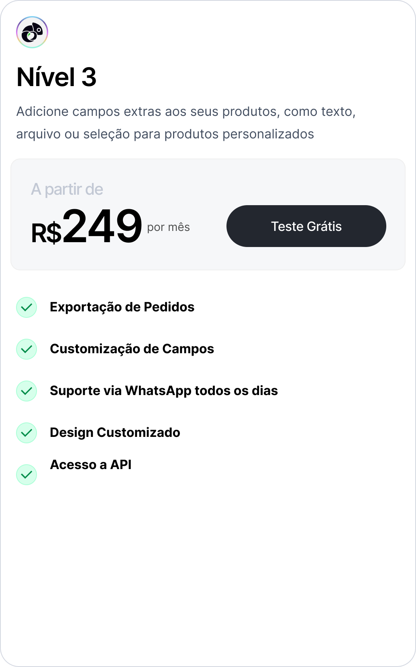Start the trial with Teste Grátis button

coord(306,226)
